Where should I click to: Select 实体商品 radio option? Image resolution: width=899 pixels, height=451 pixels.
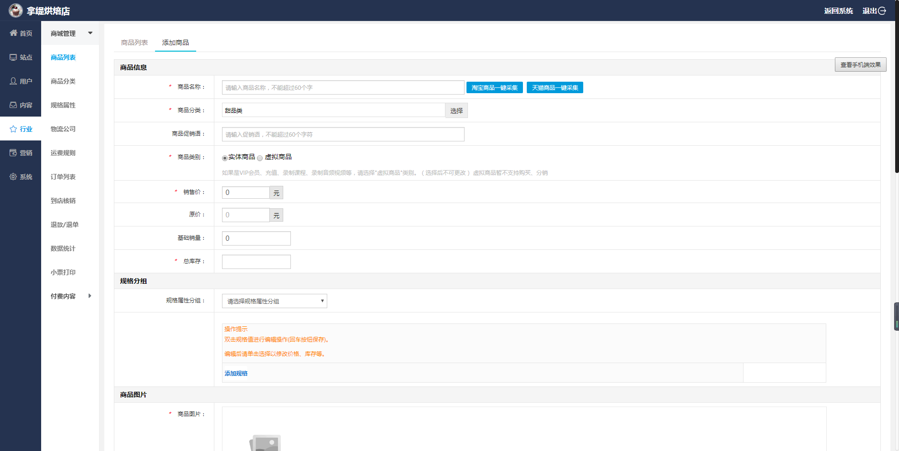tap(224, 158)
